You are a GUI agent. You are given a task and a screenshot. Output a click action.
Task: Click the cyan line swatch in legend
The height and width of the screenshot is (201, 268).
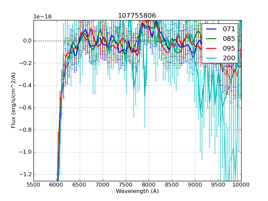(211, 58)
